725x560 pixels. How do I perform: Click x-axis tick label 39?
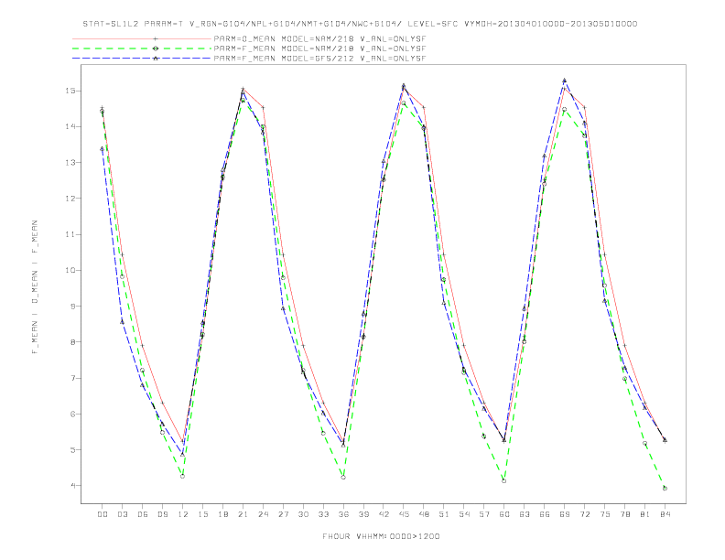point(363,514)
